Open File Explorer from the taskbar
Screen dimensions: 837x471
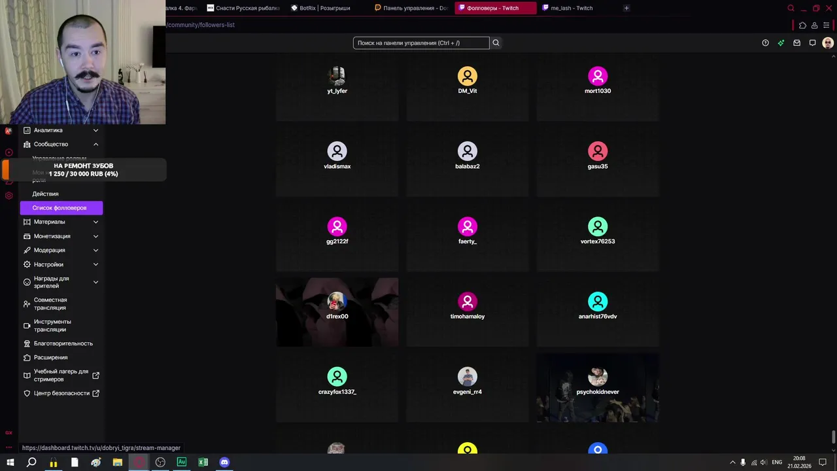(x=117, y=462)
